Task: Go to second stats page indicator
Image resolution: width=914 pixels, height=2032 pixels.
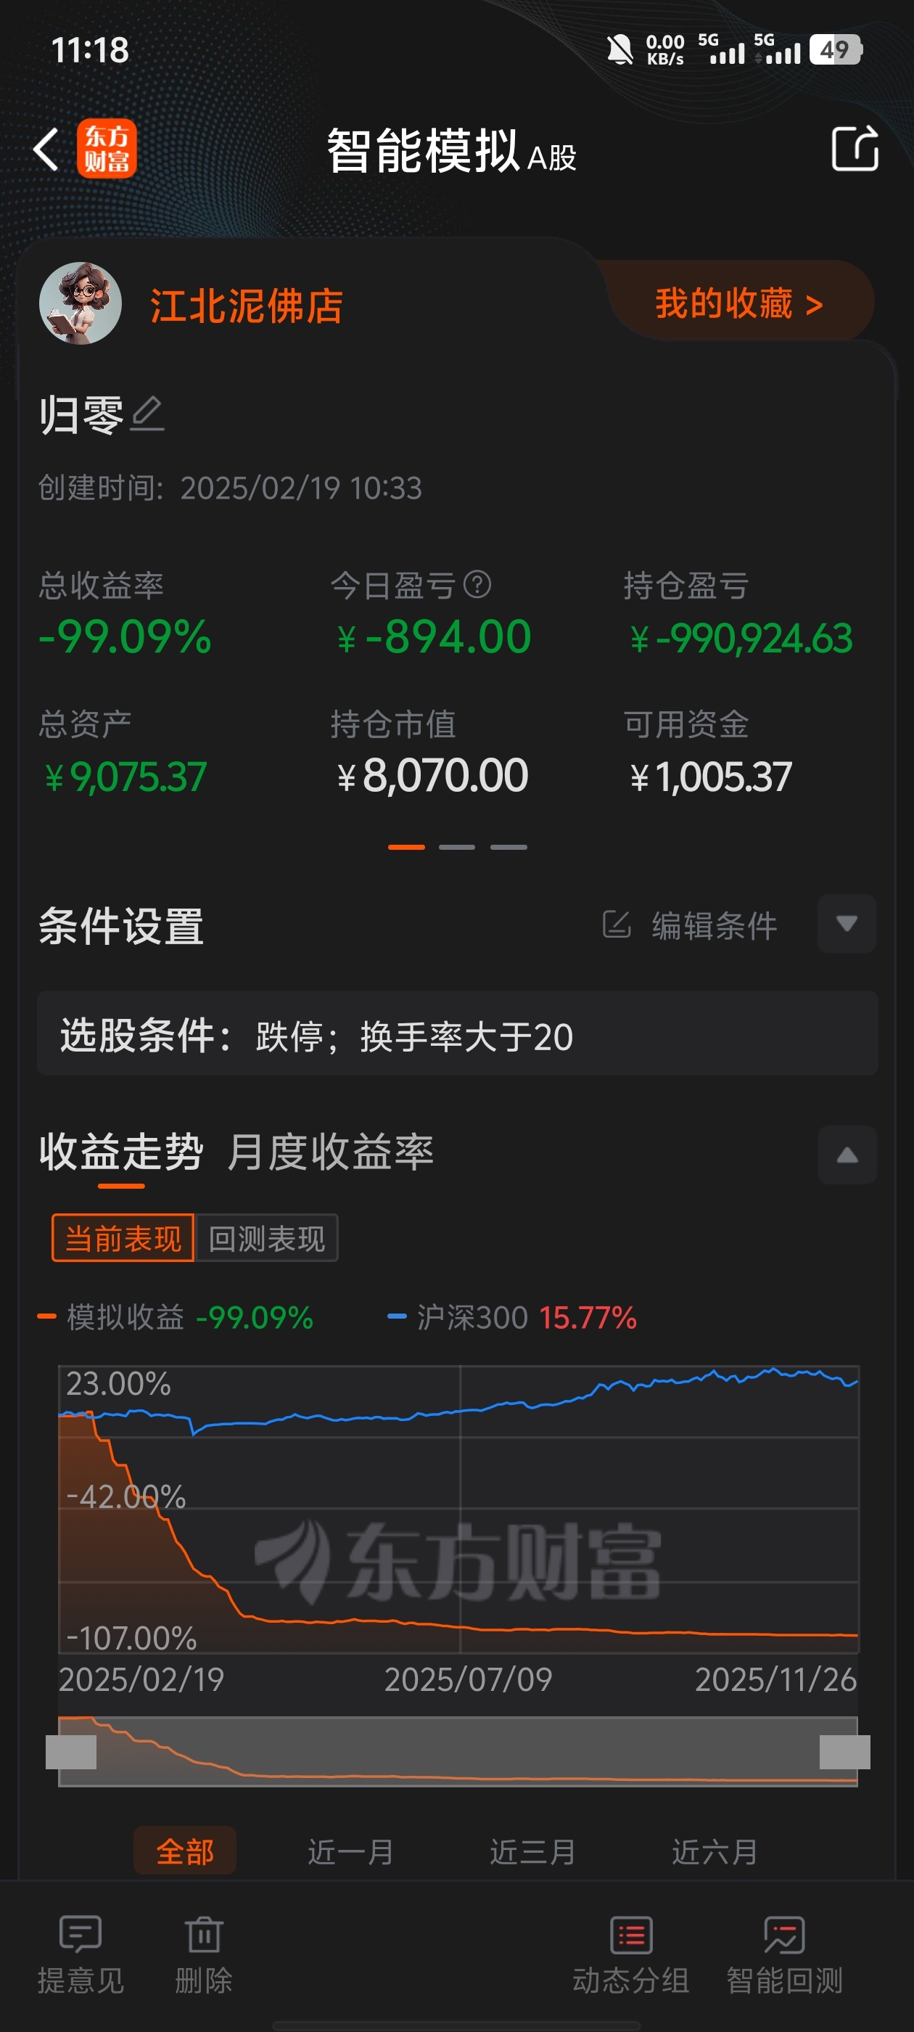Action: coord(456,847)
